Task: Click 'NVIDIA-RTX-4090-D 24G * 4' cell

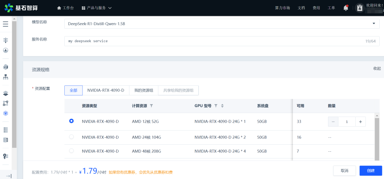Action: pos(220,151)
